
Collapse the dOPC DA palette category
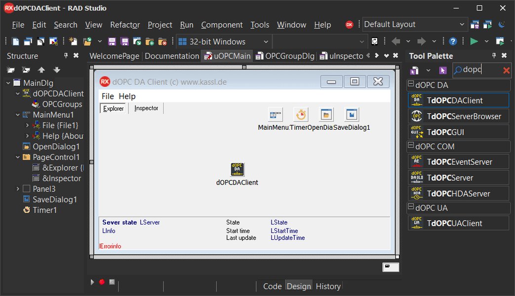pyautogui.click(x=410, y=84)
